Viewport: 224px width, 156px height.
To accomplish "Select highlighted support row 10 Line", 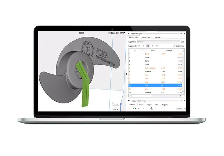I will click(x=155, y=85).
